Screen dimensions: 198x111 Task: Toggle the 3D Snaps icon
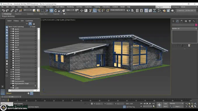(90, 10)
